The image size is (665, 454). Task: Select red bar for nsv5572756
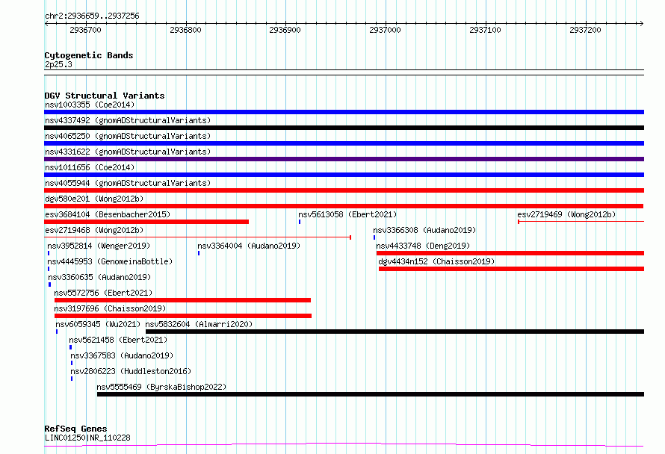(183, 300)
